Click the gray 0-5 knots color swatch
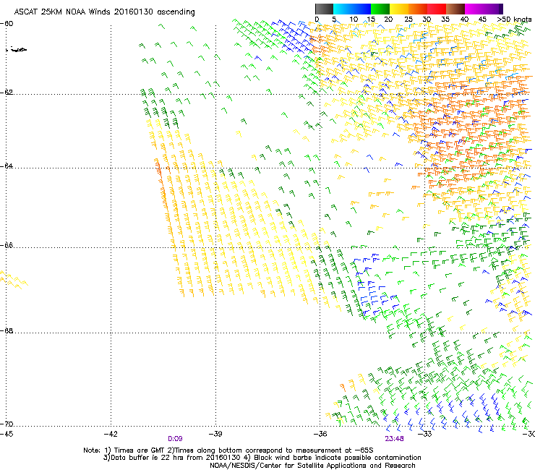Image resolution: width=535 pixels, height=470 pixels. 324,9
